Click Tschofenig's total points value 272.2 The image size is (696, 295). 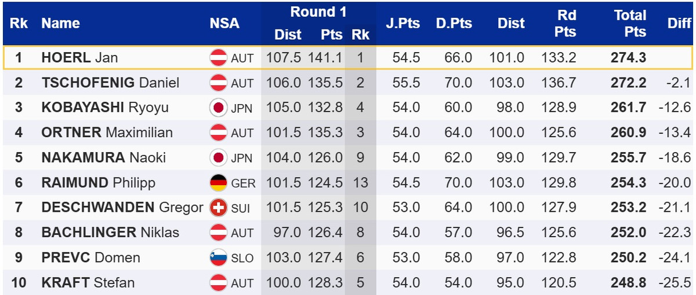tap(628, 83)
